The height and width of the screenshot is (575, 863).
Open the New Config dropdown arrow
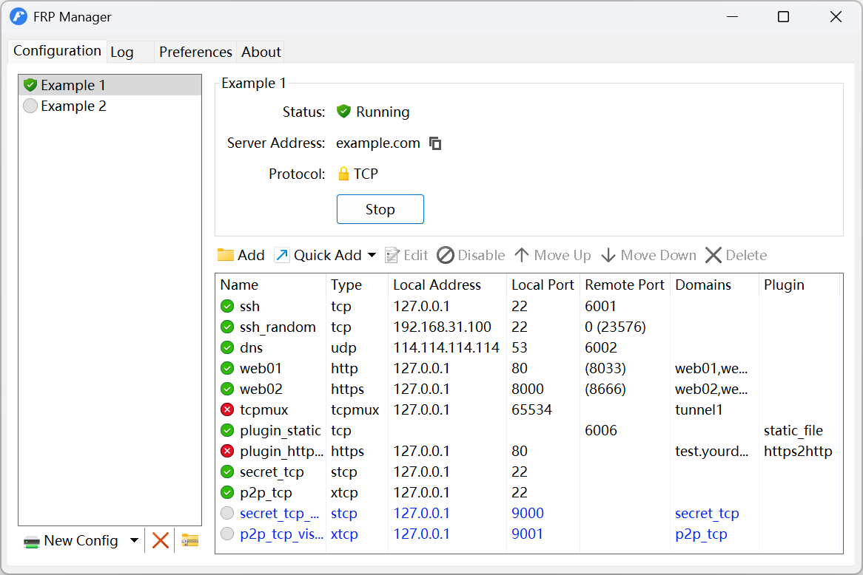134,540
